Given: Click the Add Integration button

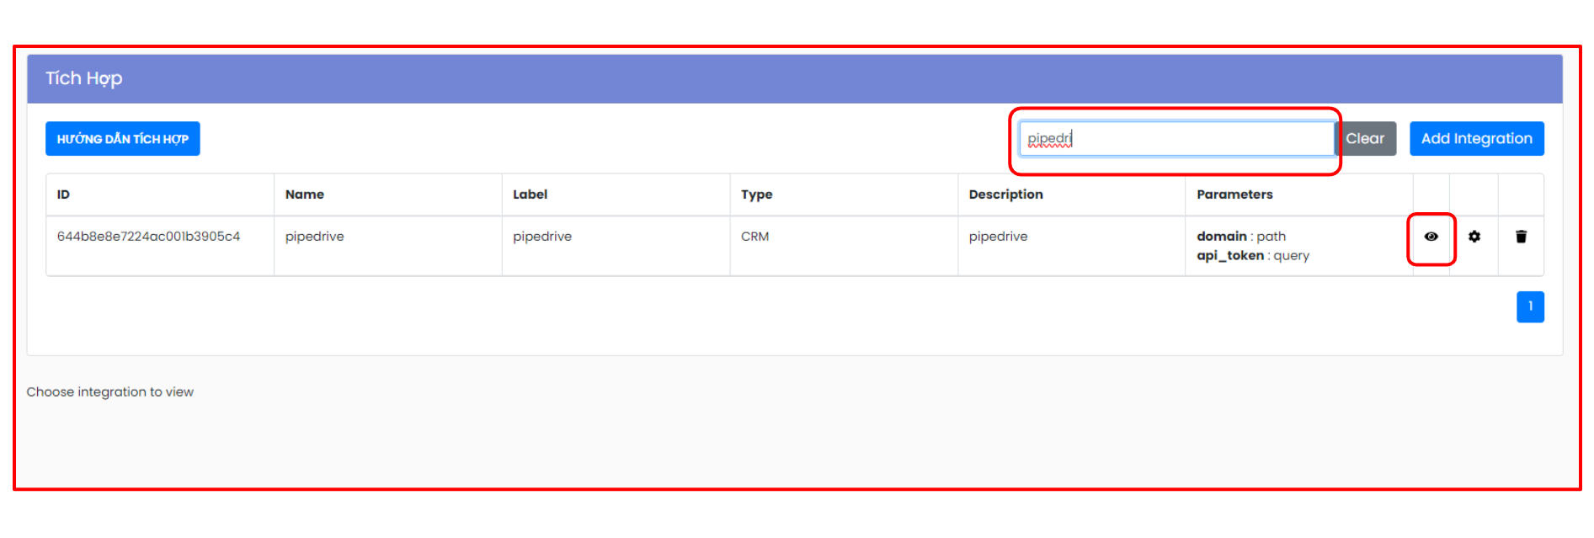Looking at the screenshot, I should click(x=1476, y=139).
